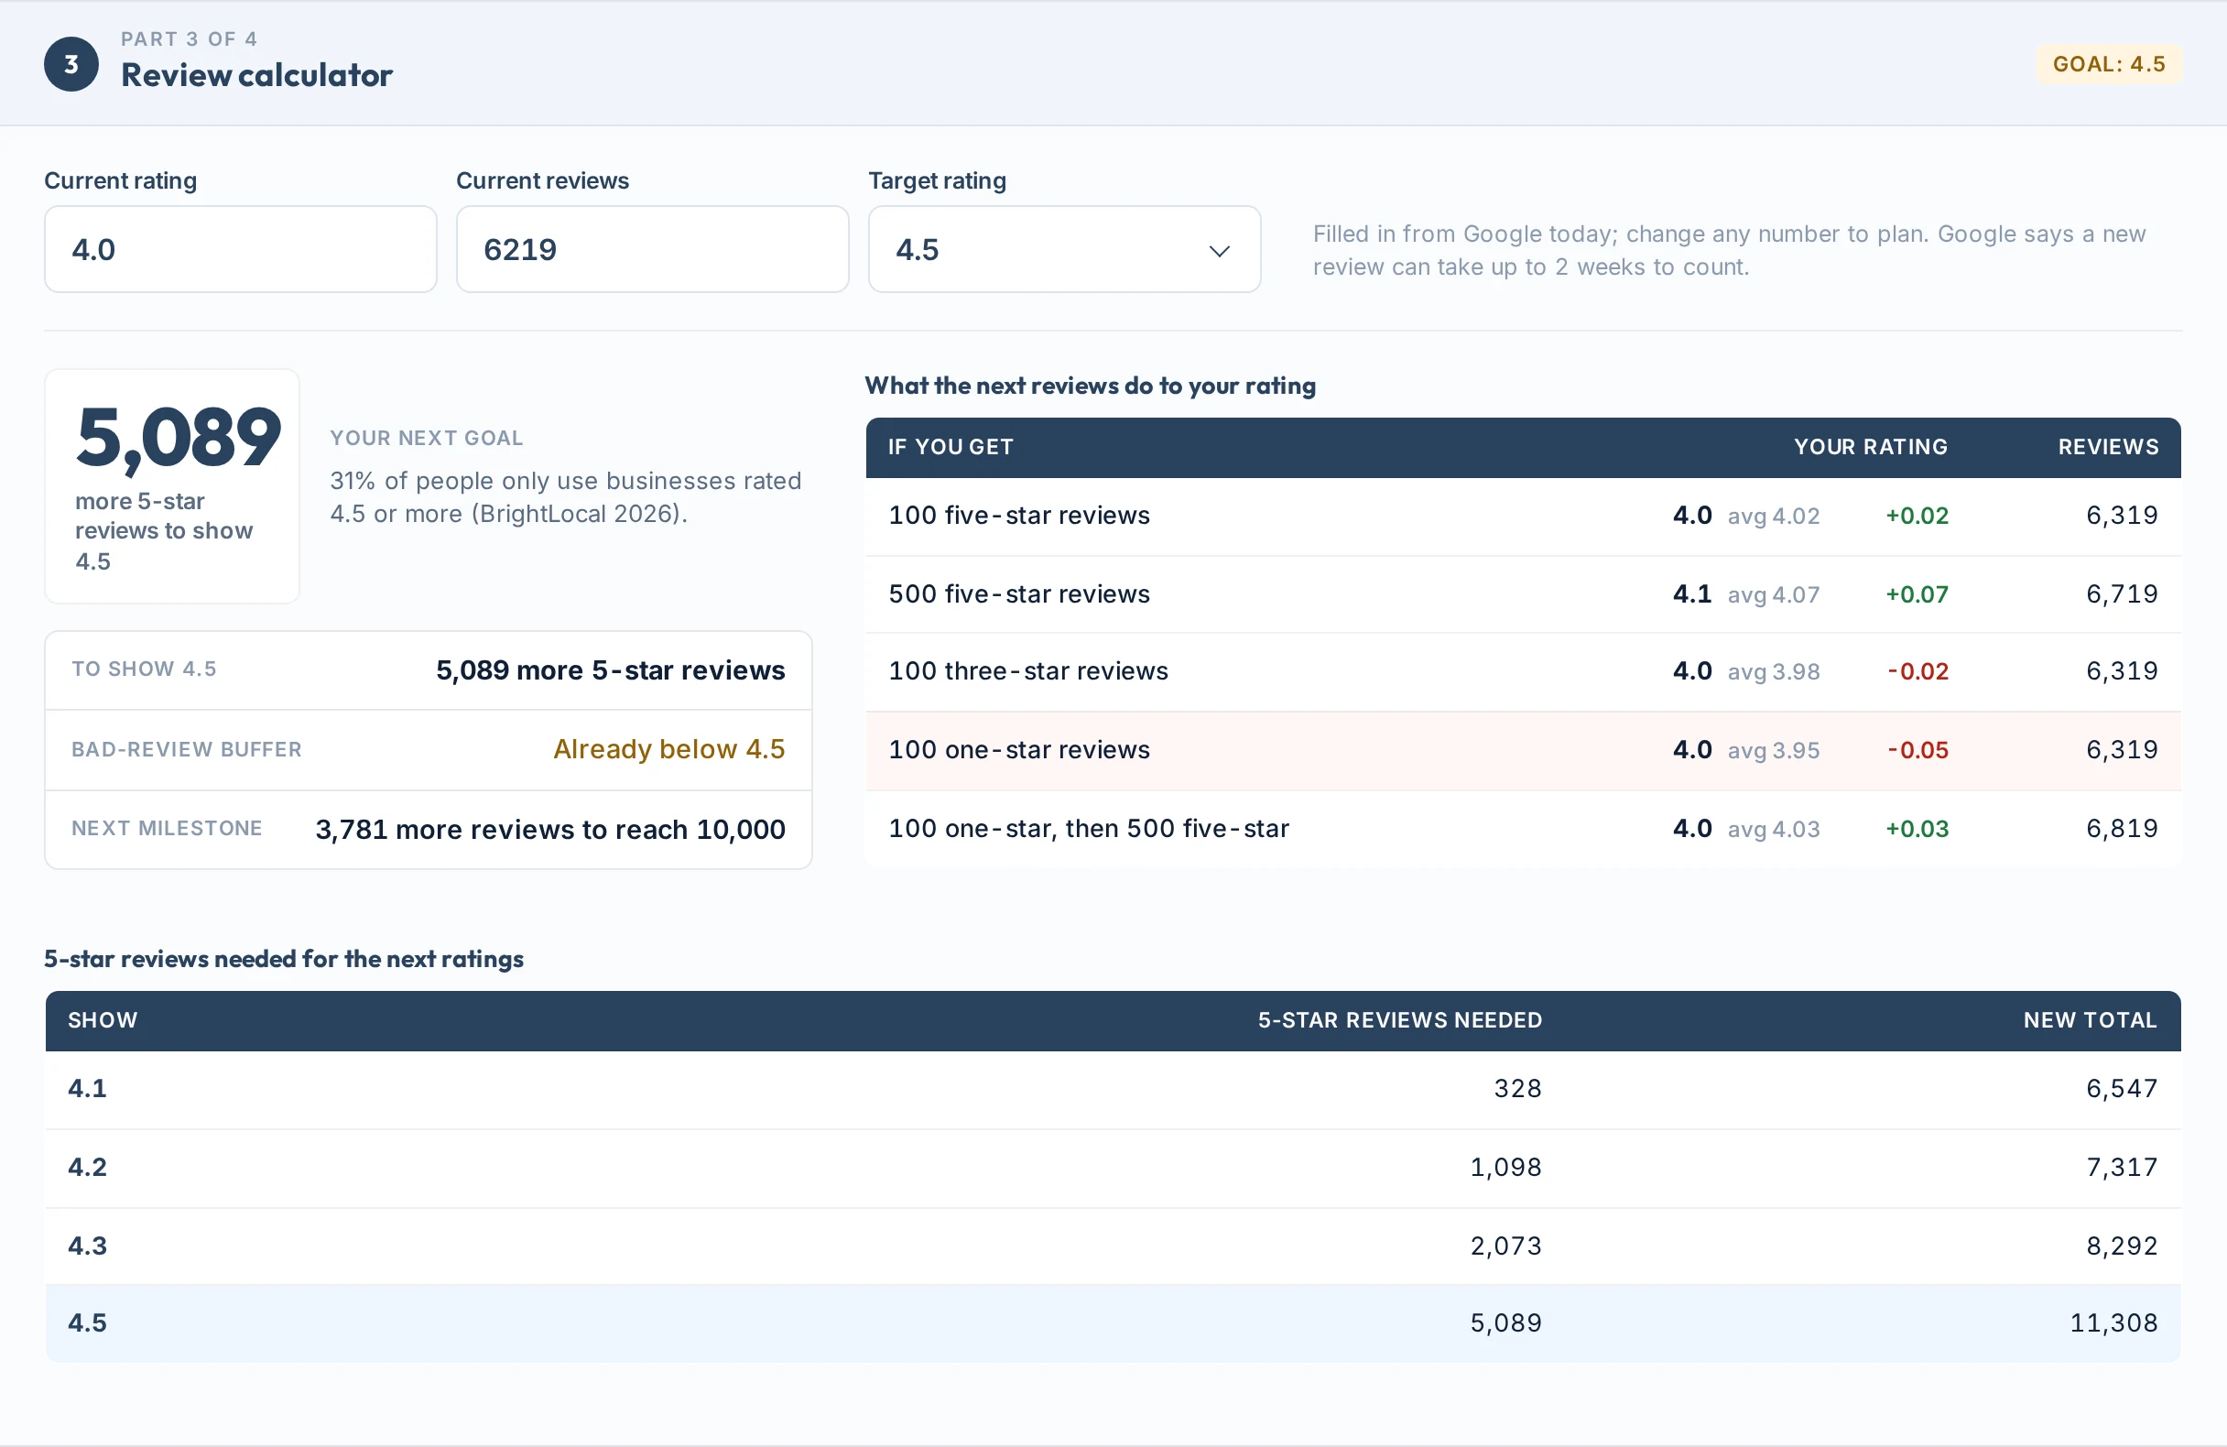The width and height of the screenshot is (2227, 1447).
Task: Click the 1,098 reviews needed cell
Action: [x=1505, y=1167]
